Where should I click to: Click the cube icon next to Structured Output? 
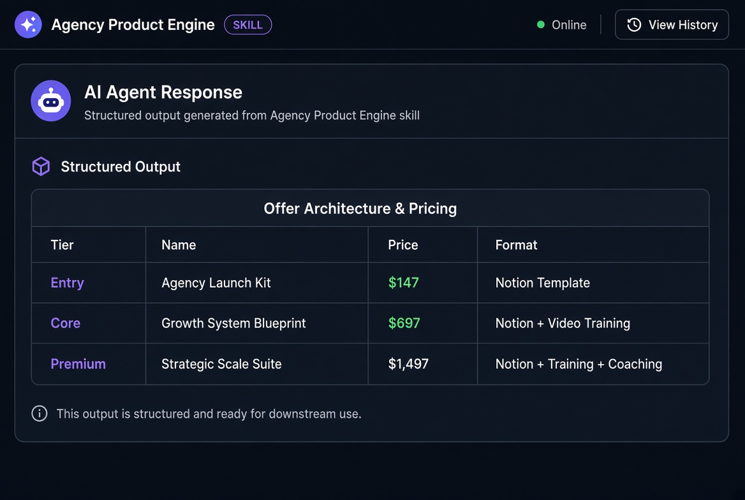(x=41, y=166)
